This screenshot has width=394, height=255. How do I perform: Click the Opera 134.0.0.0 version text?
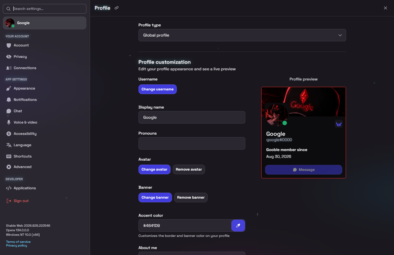coord(18,230)
